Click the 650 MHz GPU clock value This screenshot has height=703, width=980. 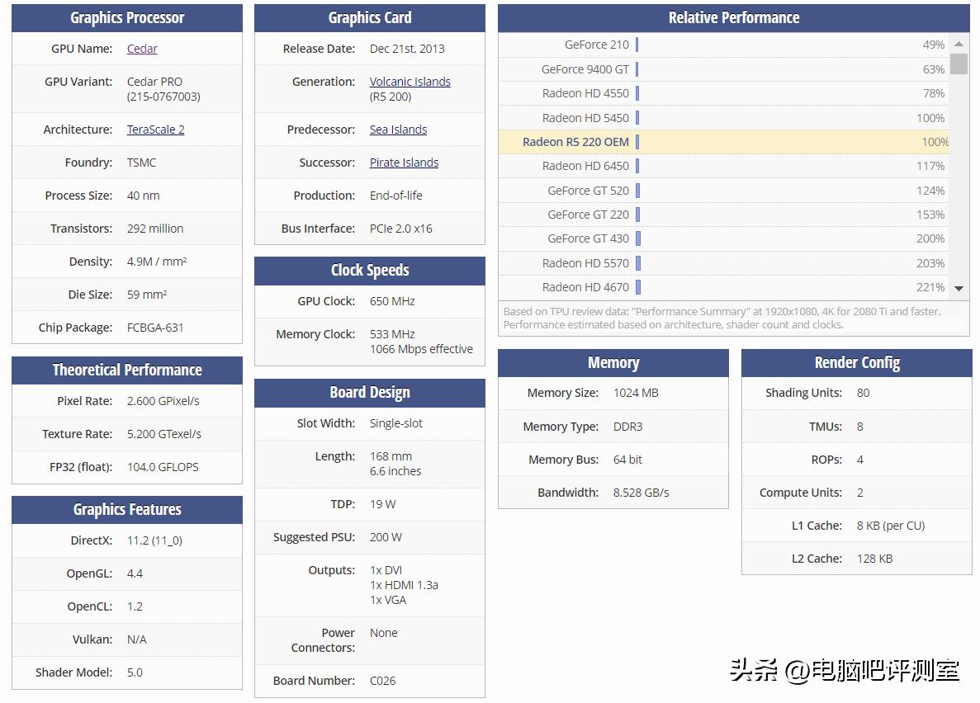tap(392, 301)
